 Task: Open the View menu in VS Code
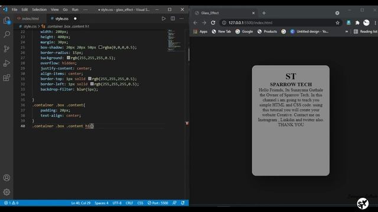(x=55, y=9)
